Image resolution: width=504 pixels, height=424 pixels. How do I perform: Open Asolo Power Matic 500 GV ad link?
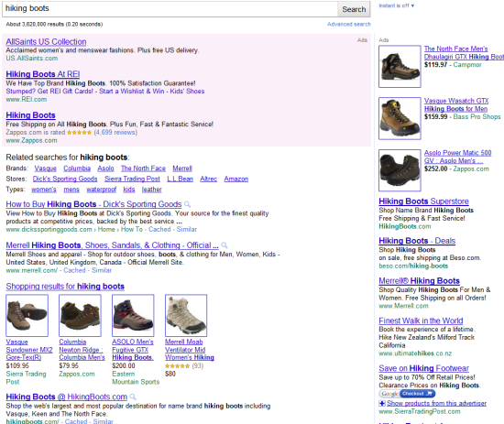[457, 157]
